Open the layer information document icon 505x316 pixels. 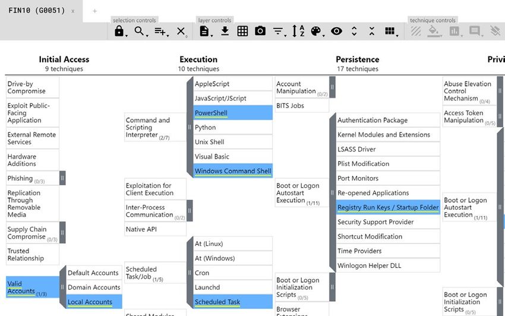pos(204,31)
